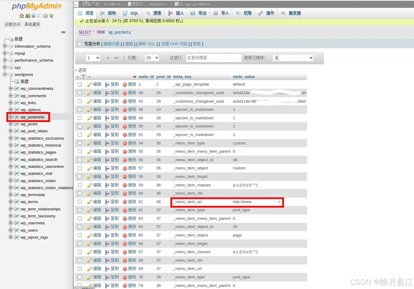Screen dimensions: 414x289
Task: Click pencil edit icon for meta_id 61
Action: pyautogui.click(x=90, y=202)
